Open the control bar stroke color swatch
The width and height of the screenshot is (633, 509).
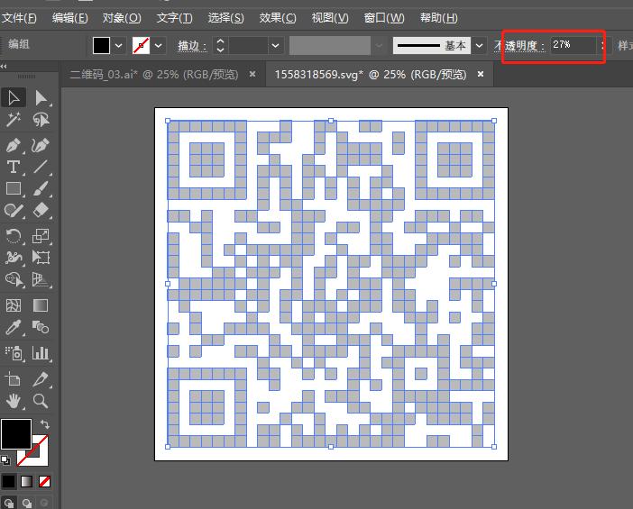pyautogui.click(x=141, y=45)
